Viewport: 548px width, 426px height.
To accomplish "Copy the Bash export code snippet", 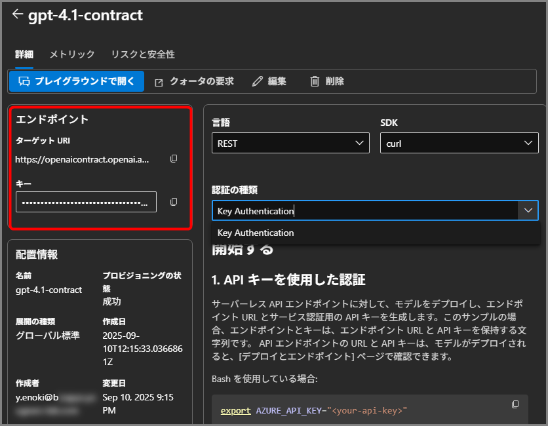I will [515, 404].
